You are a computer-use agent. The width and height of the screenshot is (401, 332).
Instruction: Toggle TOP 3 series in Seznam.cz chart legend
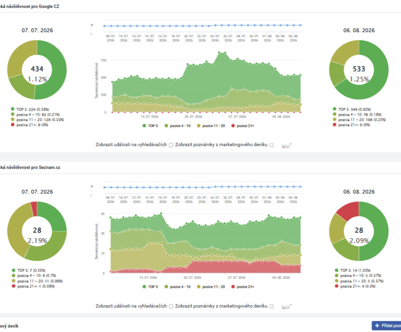pos(150,287)
